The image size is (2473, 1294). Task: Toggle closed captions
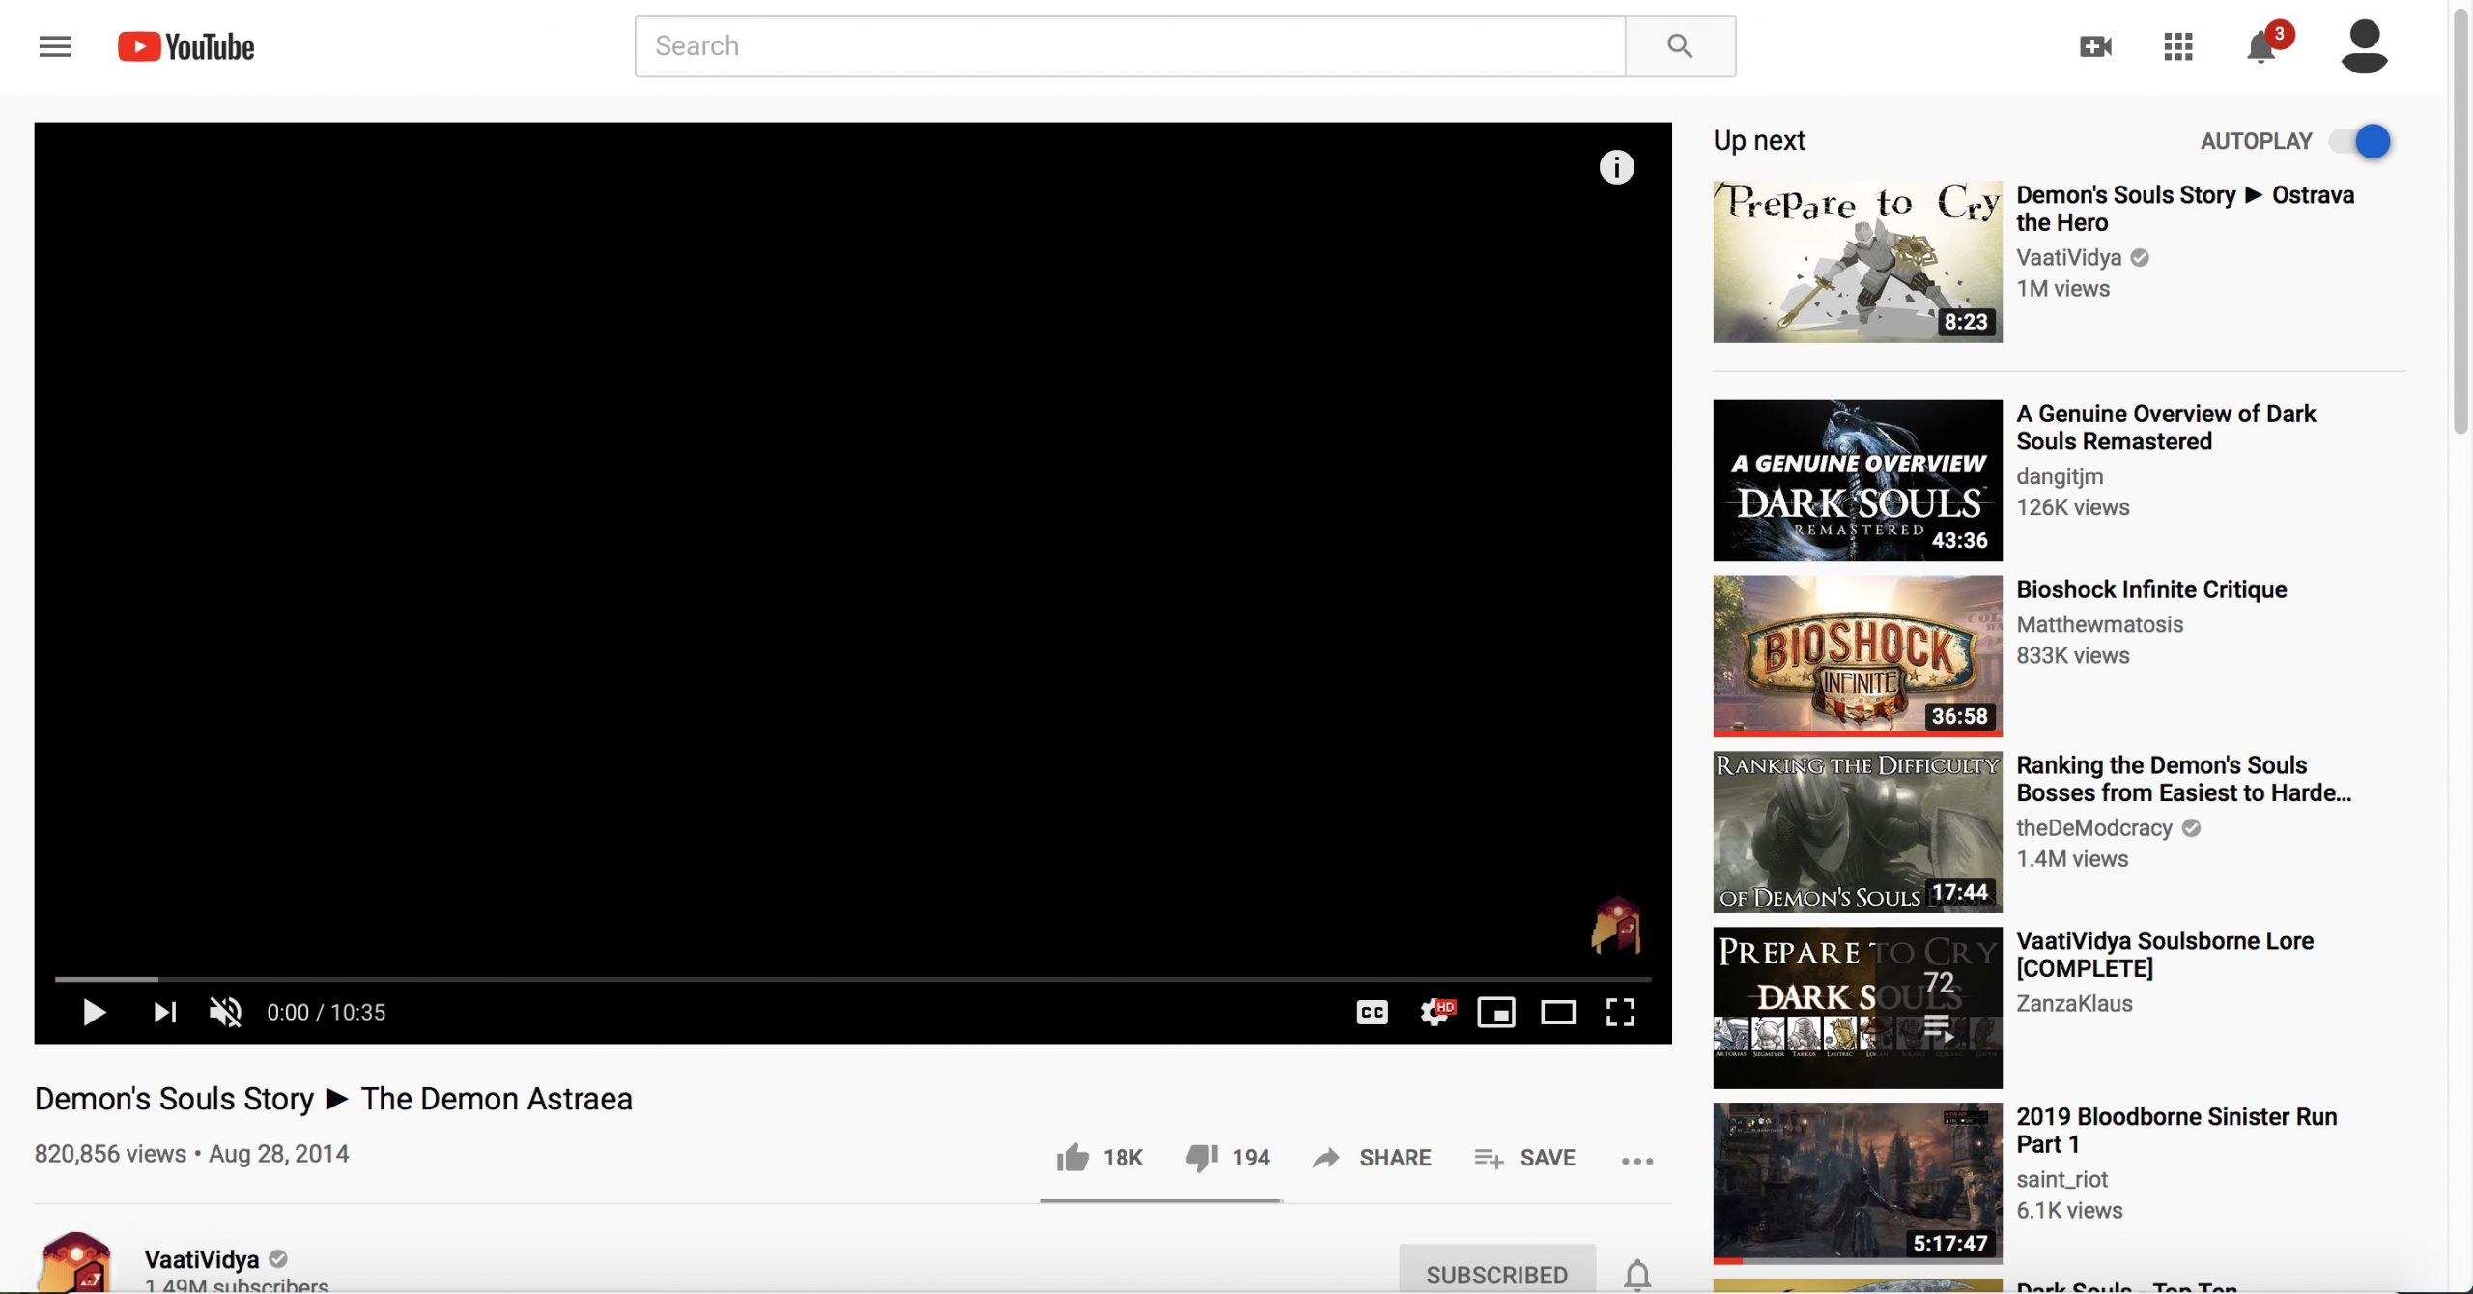[1372, 1012]
